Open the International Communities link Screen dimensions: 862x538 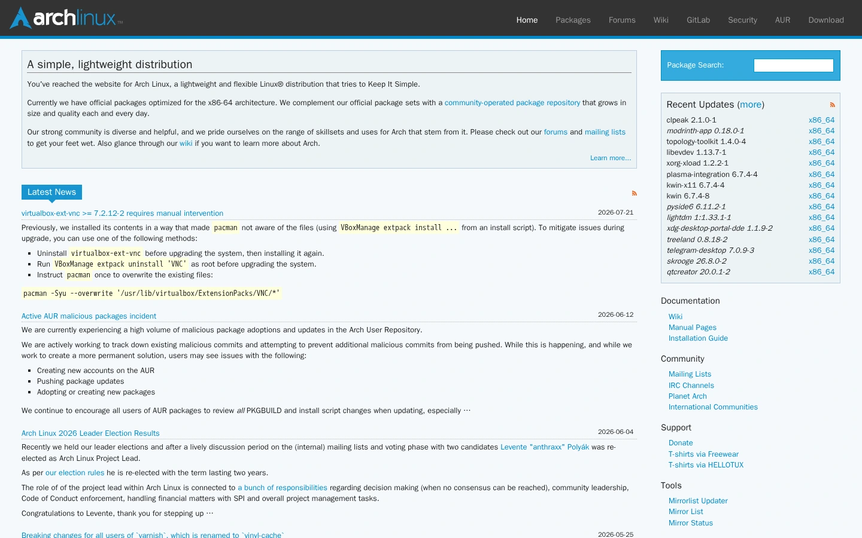coord(713,407)
